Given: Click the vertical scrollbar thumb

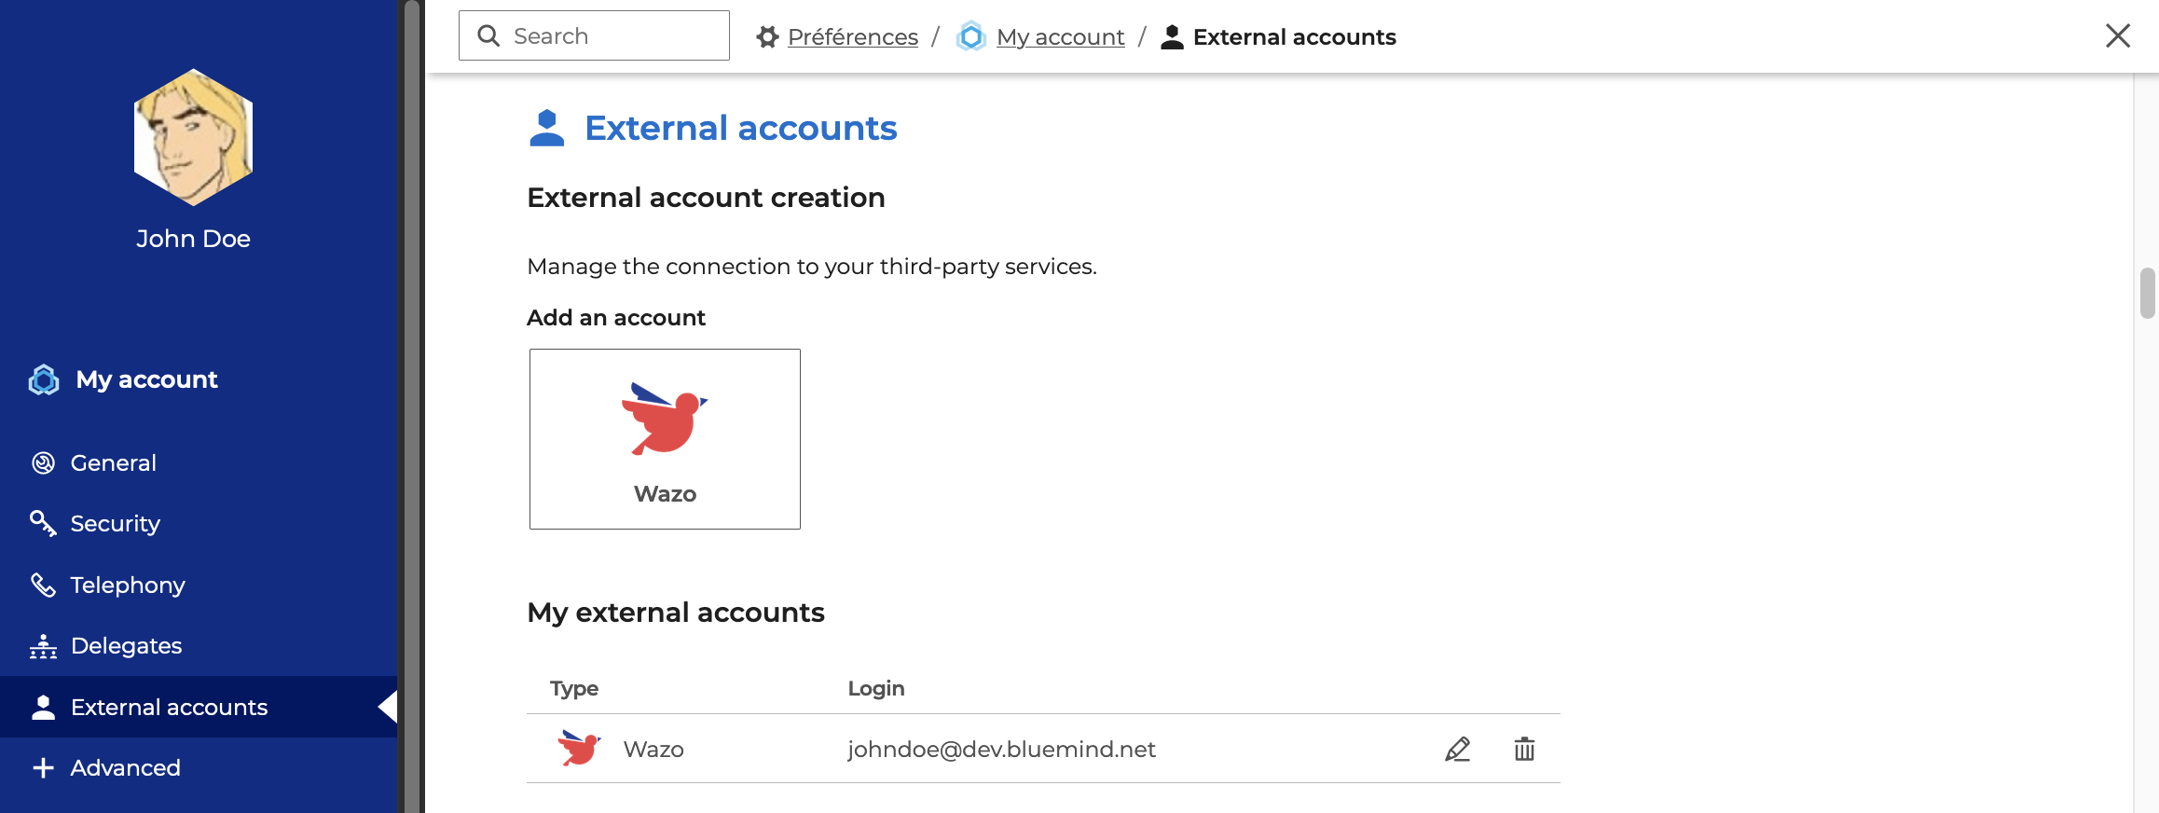Looking at the screenshot, I should pos(2148,293).
